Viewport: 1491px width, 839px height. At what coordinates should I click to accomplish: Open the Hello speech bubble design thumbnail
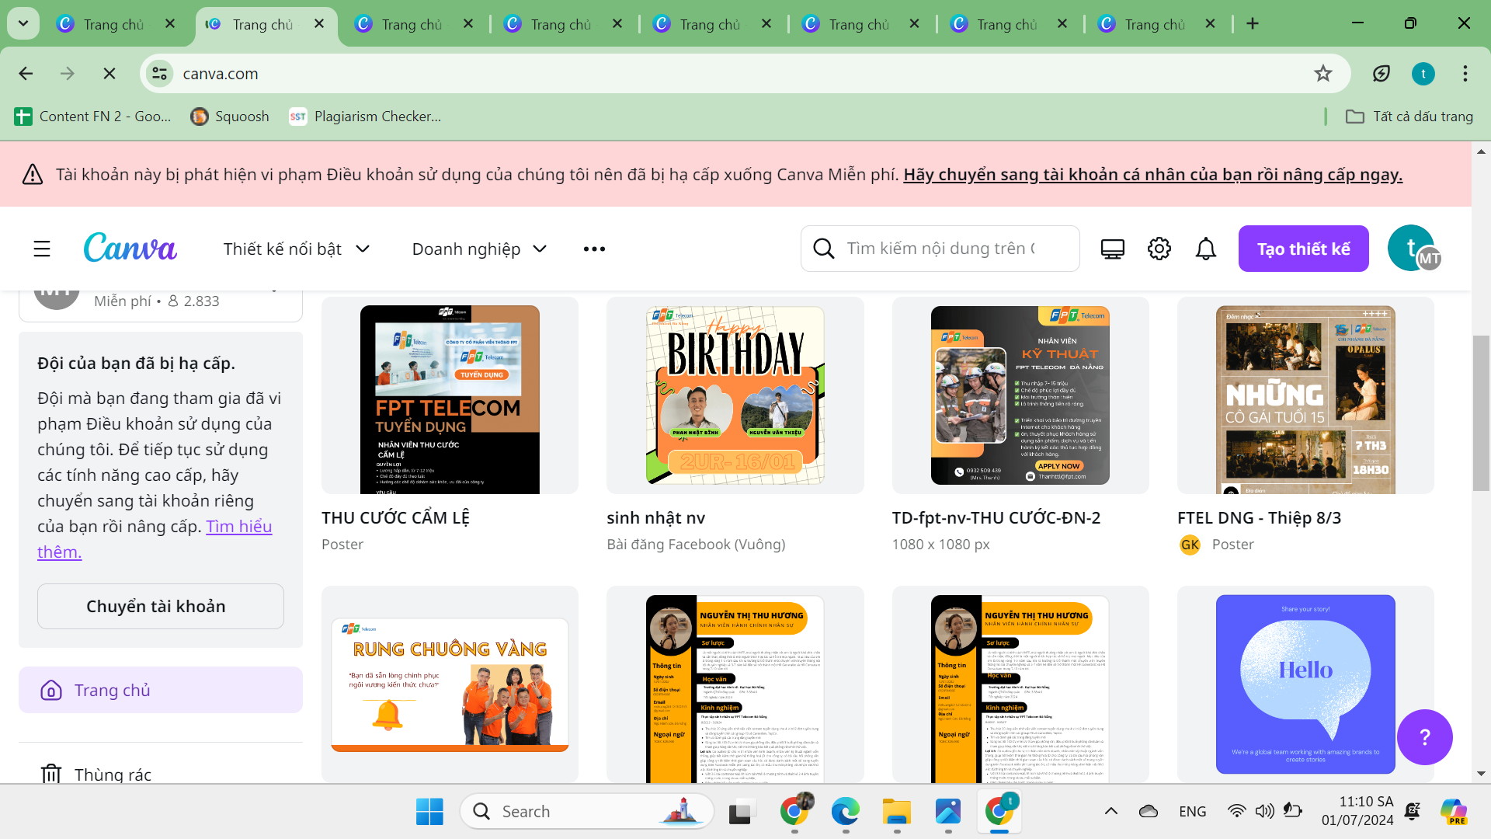click(x=1305, y=684)
